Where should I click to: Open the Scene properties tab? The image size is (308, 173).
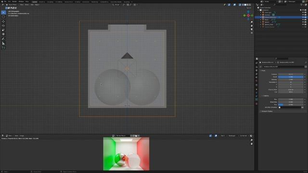pos(257,77)
